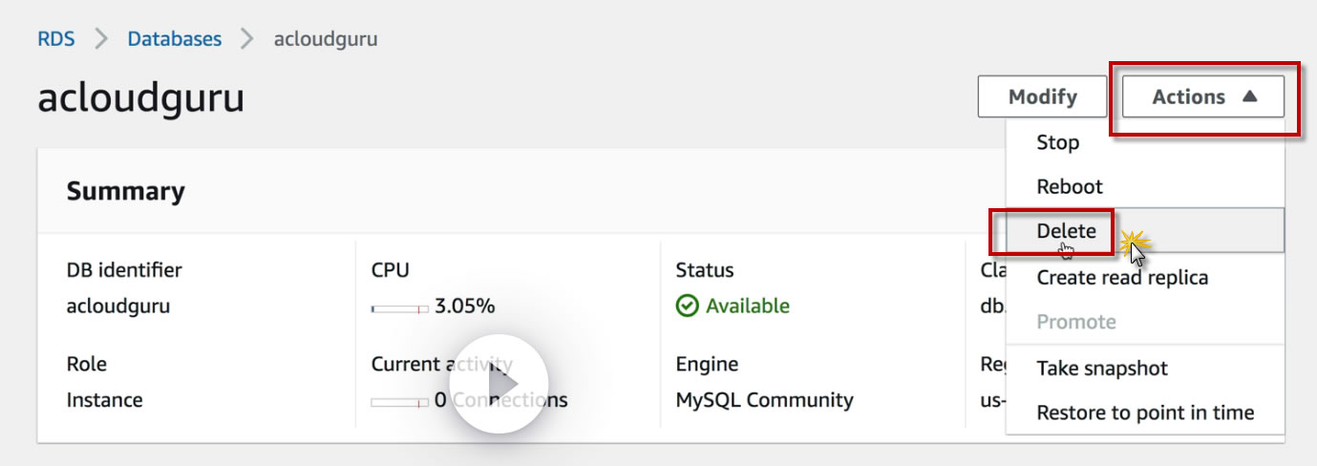Image resolution: width=1317 pixels, height=466 pixels.
Task: Click the breadcrumb chevron after Databases
Action: click(247, 39)
